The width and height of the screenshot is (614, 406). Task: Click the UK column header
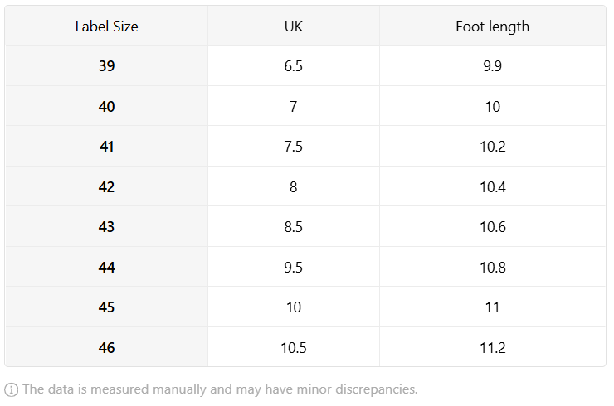pos(293,26)
